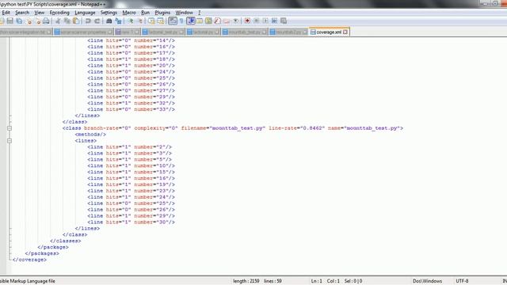Zoom in using the toolbar icon
The height and width of the screenshot is (285, 507).
point(131,21)
